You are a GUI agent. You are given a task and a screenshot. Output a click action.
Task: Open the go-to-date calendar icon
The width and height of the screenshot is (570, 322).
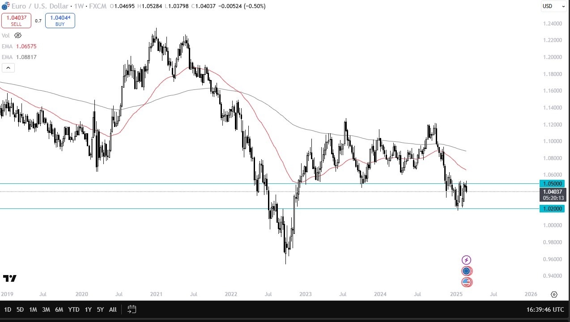(x=132, y=309)
